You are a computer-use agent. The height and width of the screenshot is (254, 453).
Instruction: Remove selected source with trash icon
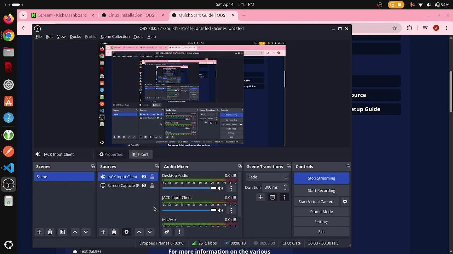(x=114, y=232)
